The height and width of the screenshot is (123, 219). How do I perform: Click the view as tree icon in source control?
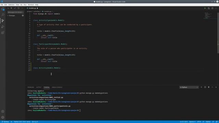(x=11, y=8)
